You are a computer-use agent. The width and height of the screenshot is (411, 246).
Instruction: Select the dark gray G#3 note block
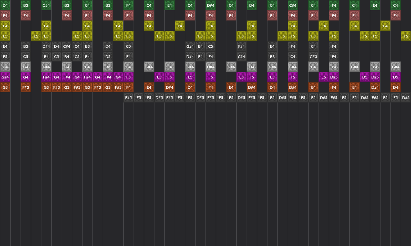[x=313, y=57]
